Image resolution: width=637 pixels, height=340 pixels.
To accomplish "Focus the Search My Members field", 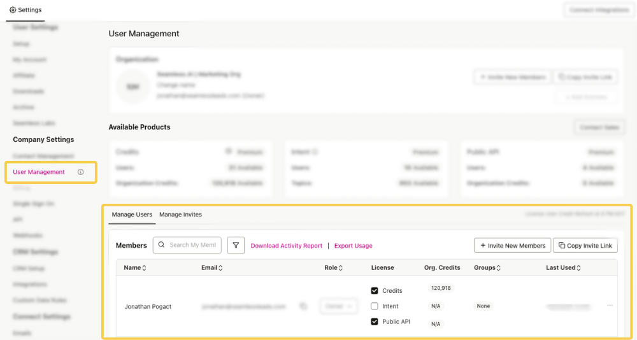I will 187,245.
